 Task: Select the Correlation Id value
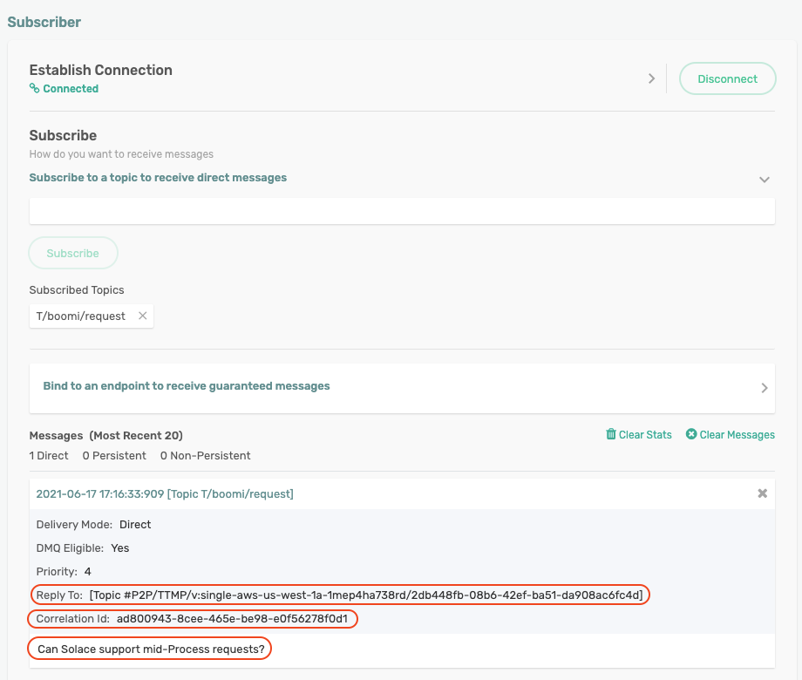click(x=232, y=619)
